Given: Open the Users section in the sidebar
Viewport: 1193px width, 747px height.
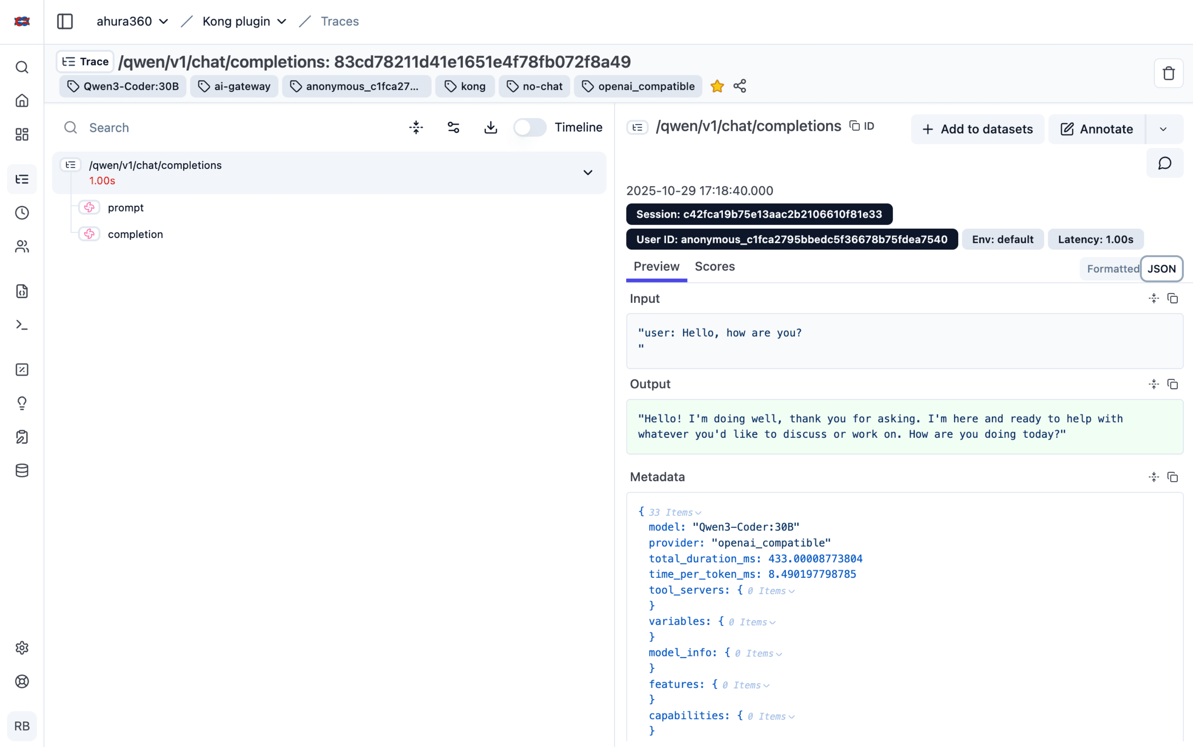Looking at the screenshot, I should tap(22, 246).
